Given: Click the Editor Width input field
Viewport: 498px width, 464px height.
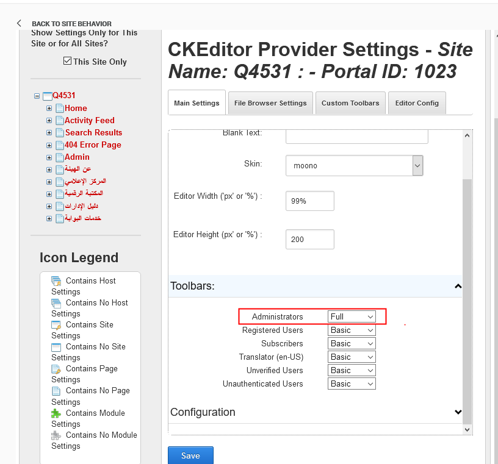Looking at the screenshot, I should (x=310, y=201).
